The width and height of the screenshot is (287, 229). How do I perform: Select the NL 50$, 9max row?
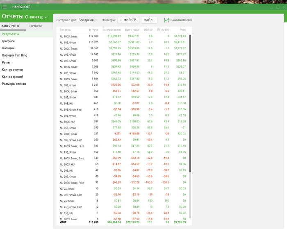[x=123, y=42]
